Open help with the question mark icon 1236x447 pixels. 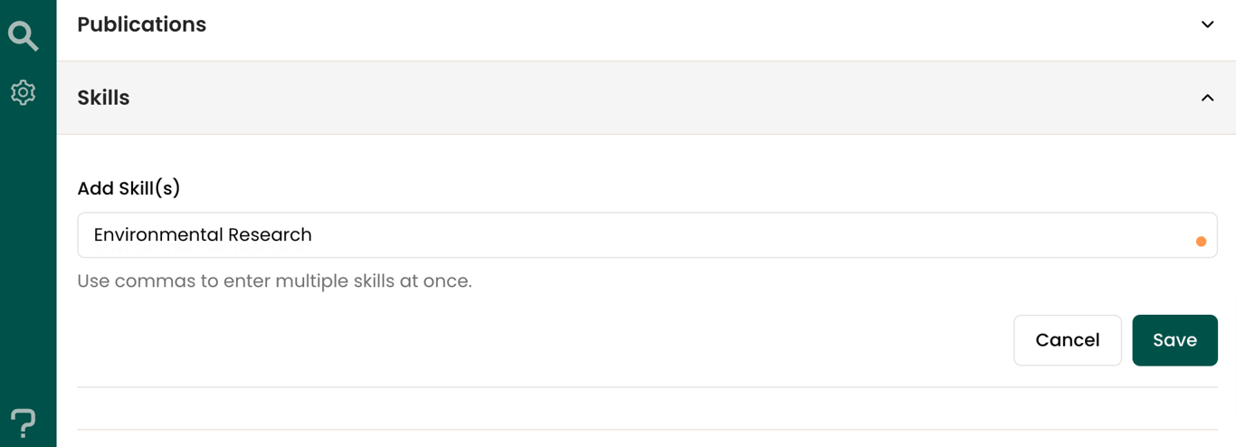23,423
